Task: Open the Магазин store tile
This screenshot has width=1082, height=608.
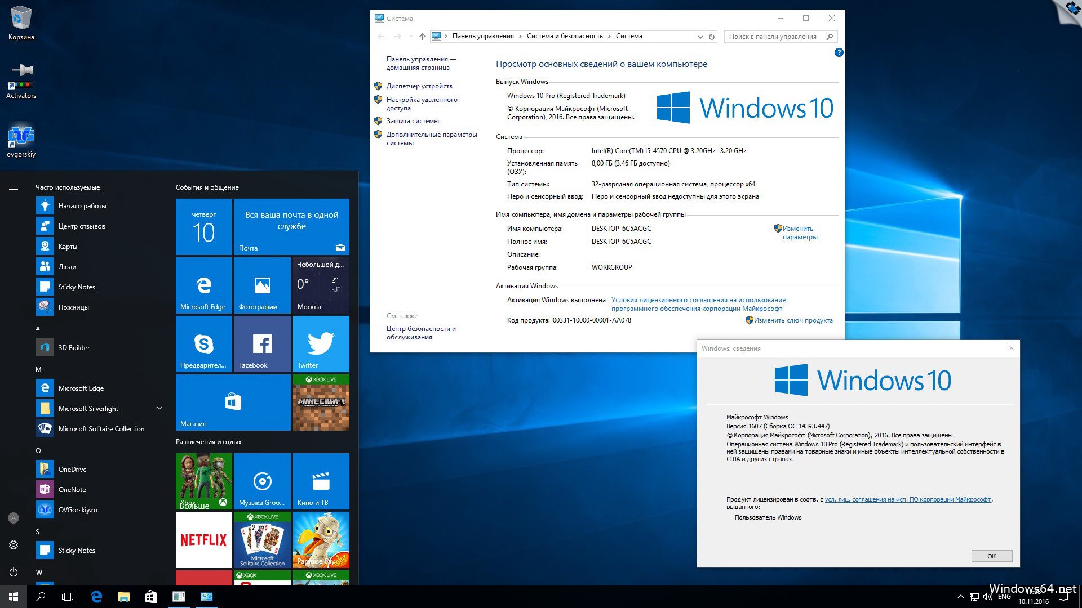Action: tap(233, 403)
